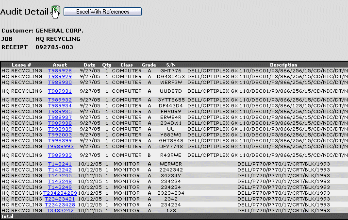Select serial number WERF3W
The width and height of the screenshot is (348, 220).
click(171, 83)
